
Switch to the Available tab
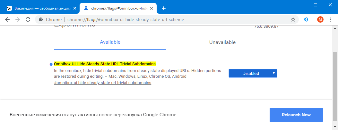110,42
